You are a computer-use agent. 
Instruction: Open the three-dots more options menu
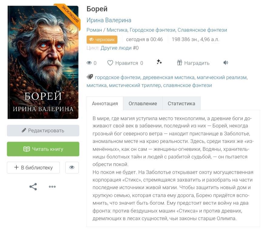52,187
